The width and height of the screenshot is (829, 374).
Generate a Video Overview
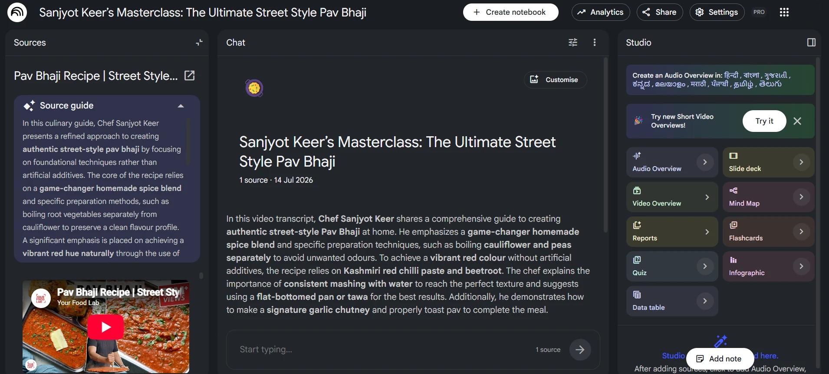point(672,197)
